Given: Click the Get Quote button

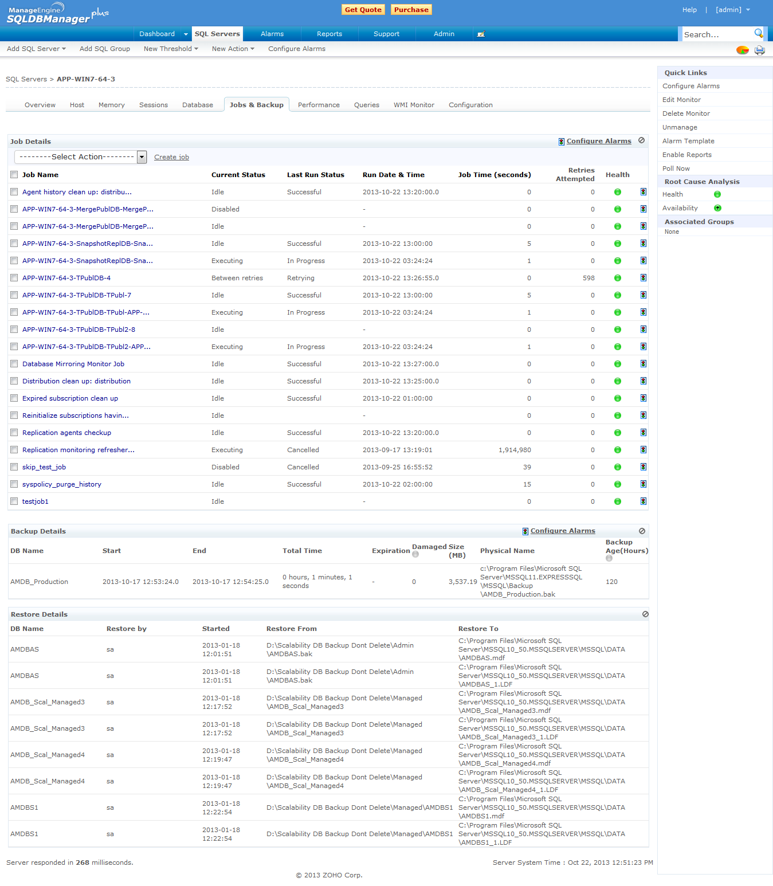Looking at the screenshot, I should (x=363, y=10).
